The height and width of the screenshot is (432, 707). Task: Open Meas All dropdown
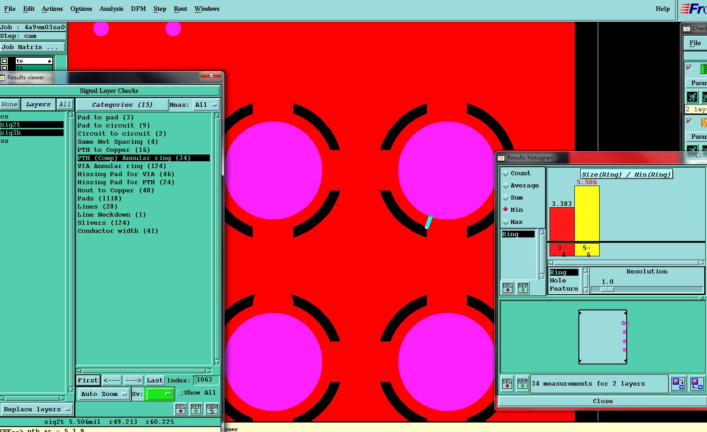coord(206,105)
